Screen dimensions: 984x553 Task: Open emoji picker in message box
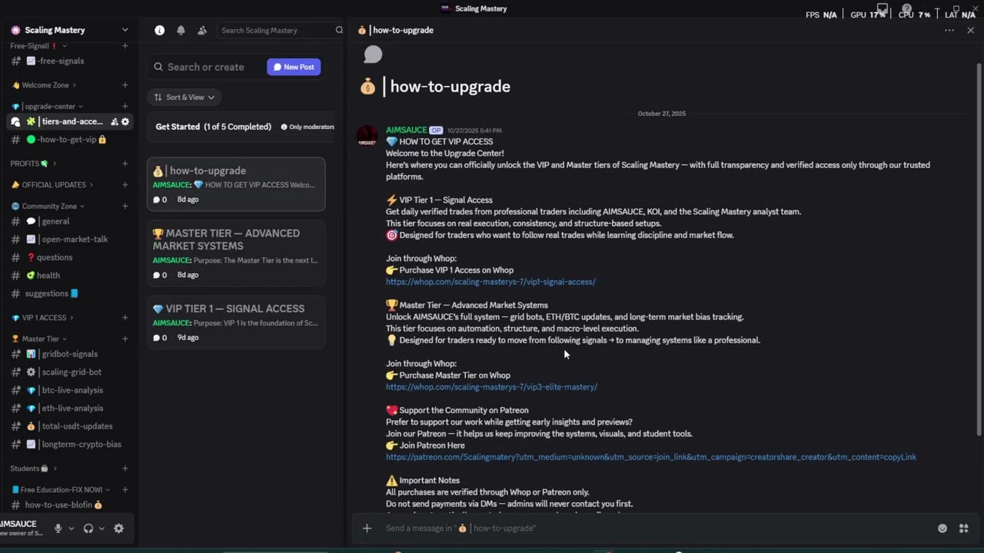942,528
